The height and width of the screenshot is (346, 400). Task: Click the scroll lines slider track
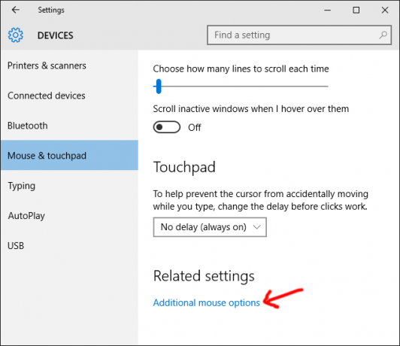pyautogui.click(x=241, y=86)
